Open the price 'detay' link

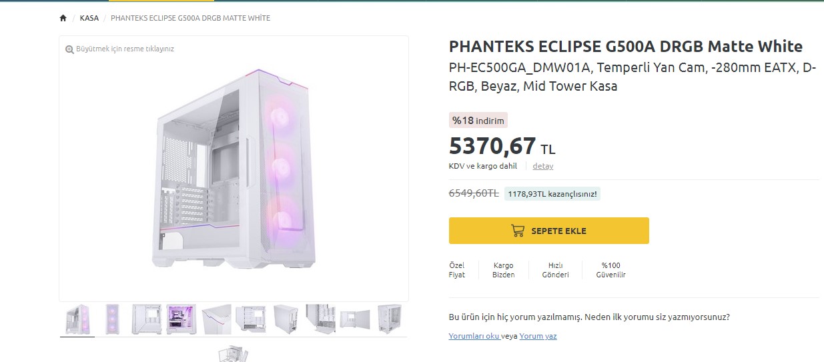[542, 166]
